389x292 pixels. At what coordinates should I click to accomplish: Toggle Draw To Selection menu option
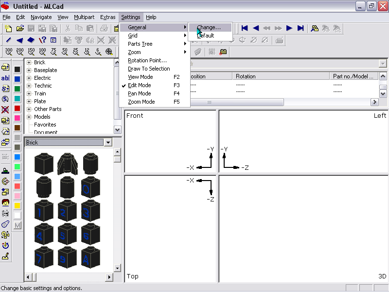pyautogui.click(x=154, y=69)
